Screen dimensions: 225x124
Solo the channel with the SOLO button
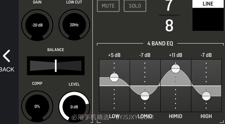[x=135, y=6]
